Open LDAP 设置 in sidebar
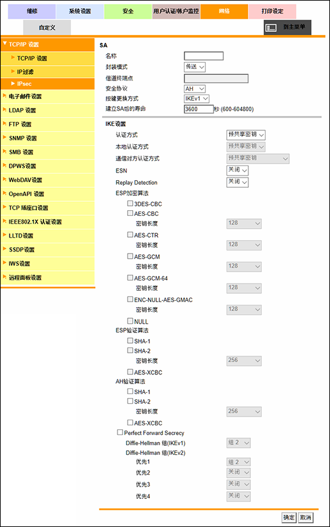 pyautogui.click(x=48, y=111)
